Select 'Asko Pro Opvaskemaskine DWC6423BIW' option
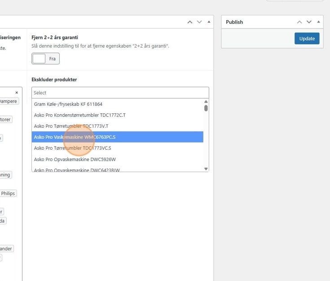Image resolution: width=330 pixels, height=281 pixels. tap(118, 169)
